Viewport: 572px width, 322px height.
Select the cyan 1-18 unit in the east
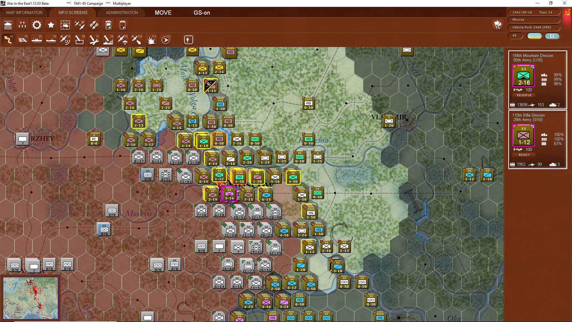(x=487, y=175)
